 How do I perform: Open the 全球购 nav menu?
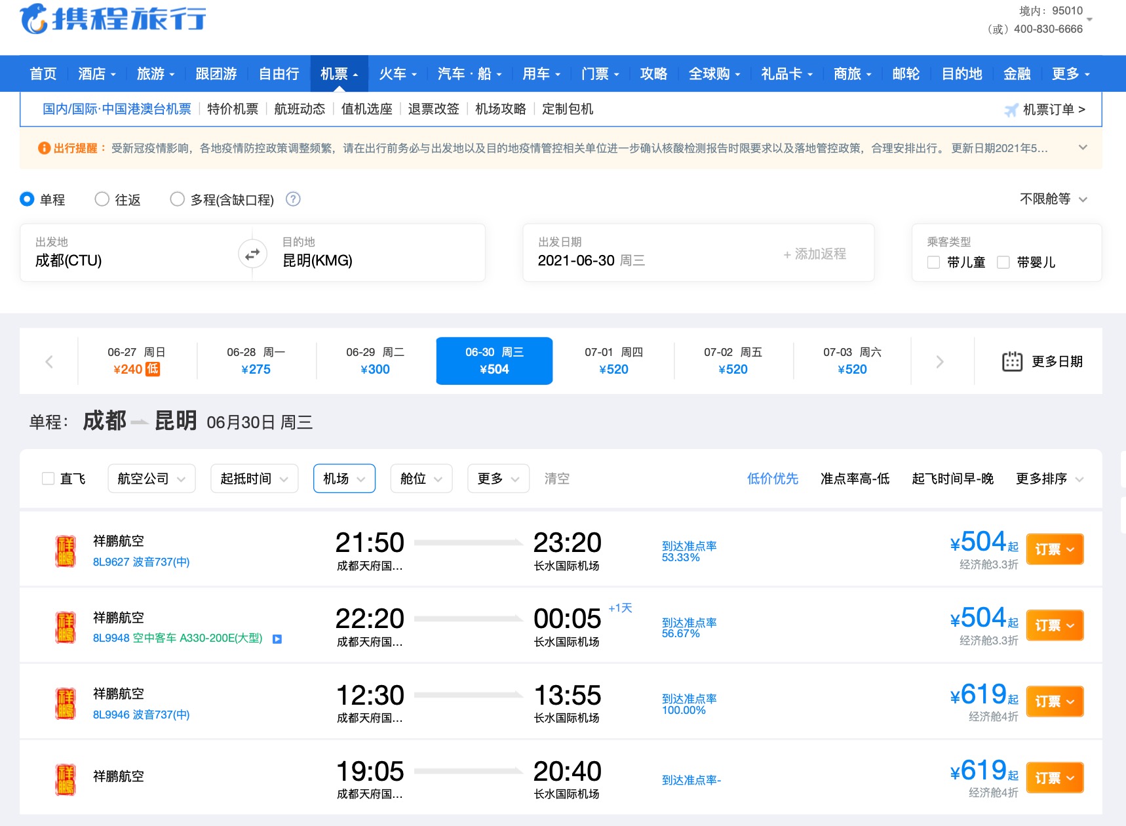714,73
